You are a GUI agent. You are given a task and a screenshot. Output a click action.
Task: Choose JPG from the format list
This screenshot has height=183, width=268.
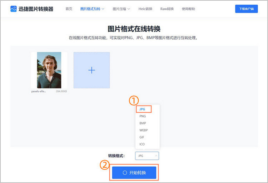(142, 109)
